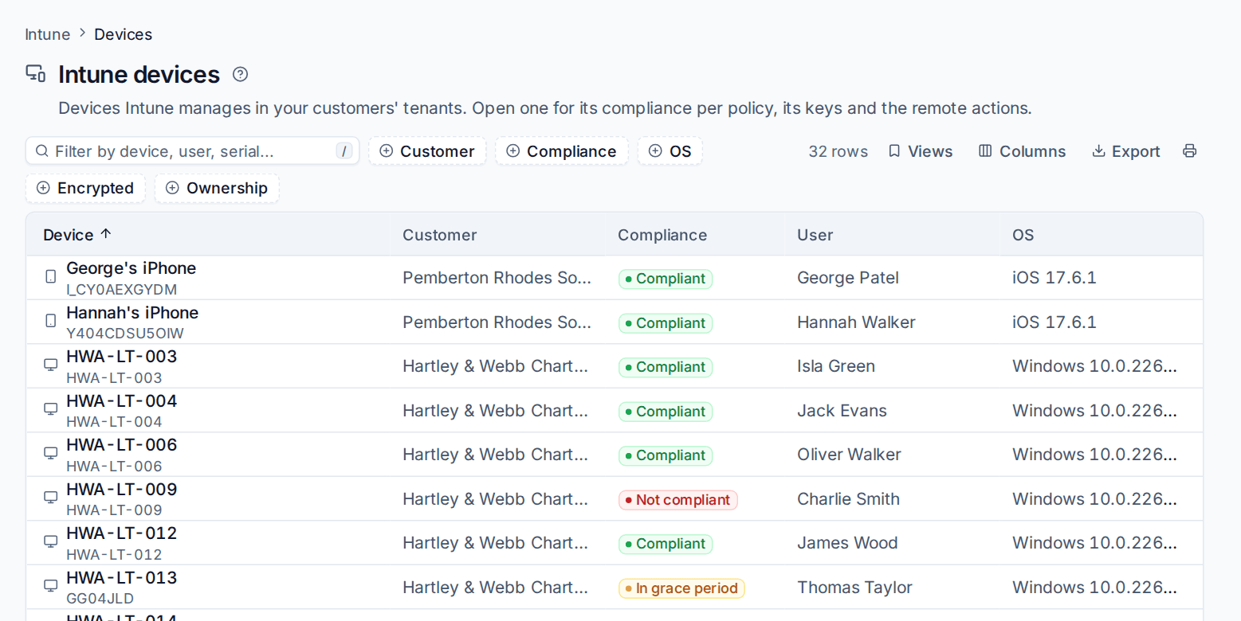Choose visible Columns

1023,151
